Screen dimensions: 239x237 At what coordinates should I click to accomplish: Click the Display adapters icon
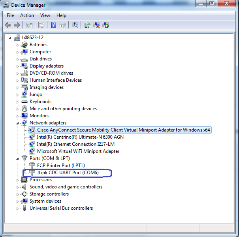coord(24,66)
